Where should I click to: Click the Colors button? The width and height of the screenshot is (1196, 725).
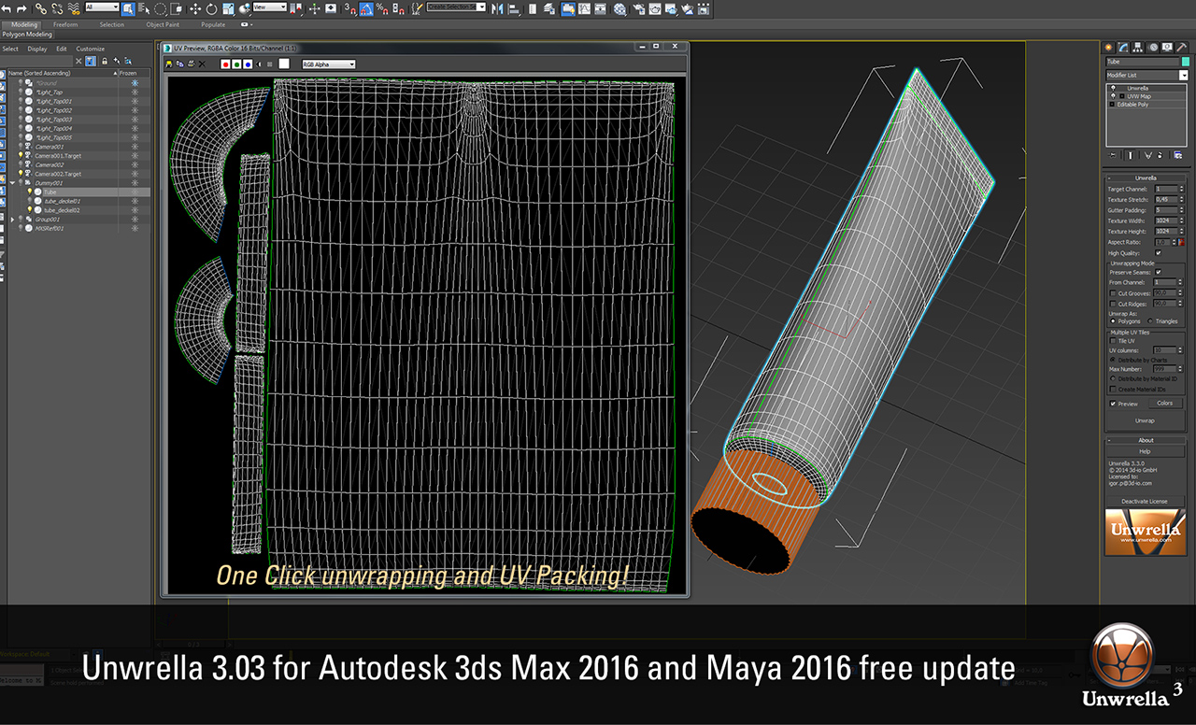point(1165,404)
